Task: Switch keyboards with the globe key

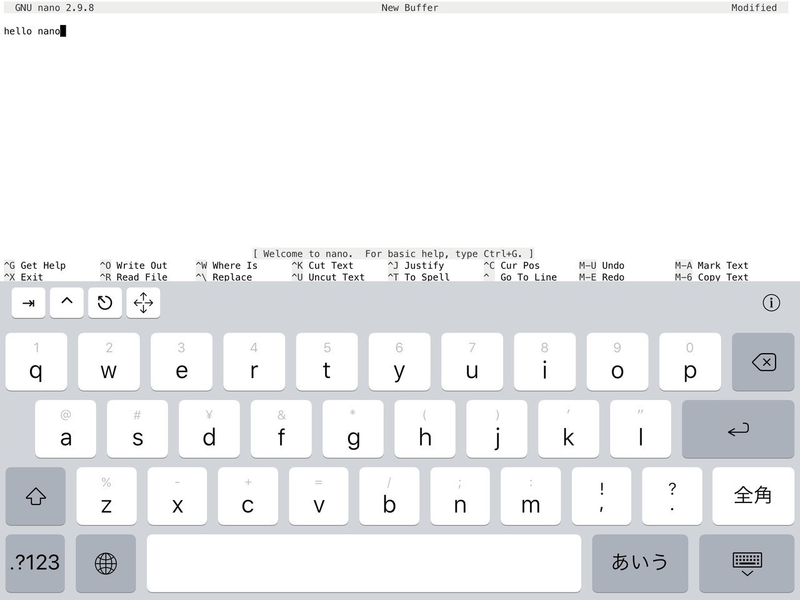Action: [106, 563]
